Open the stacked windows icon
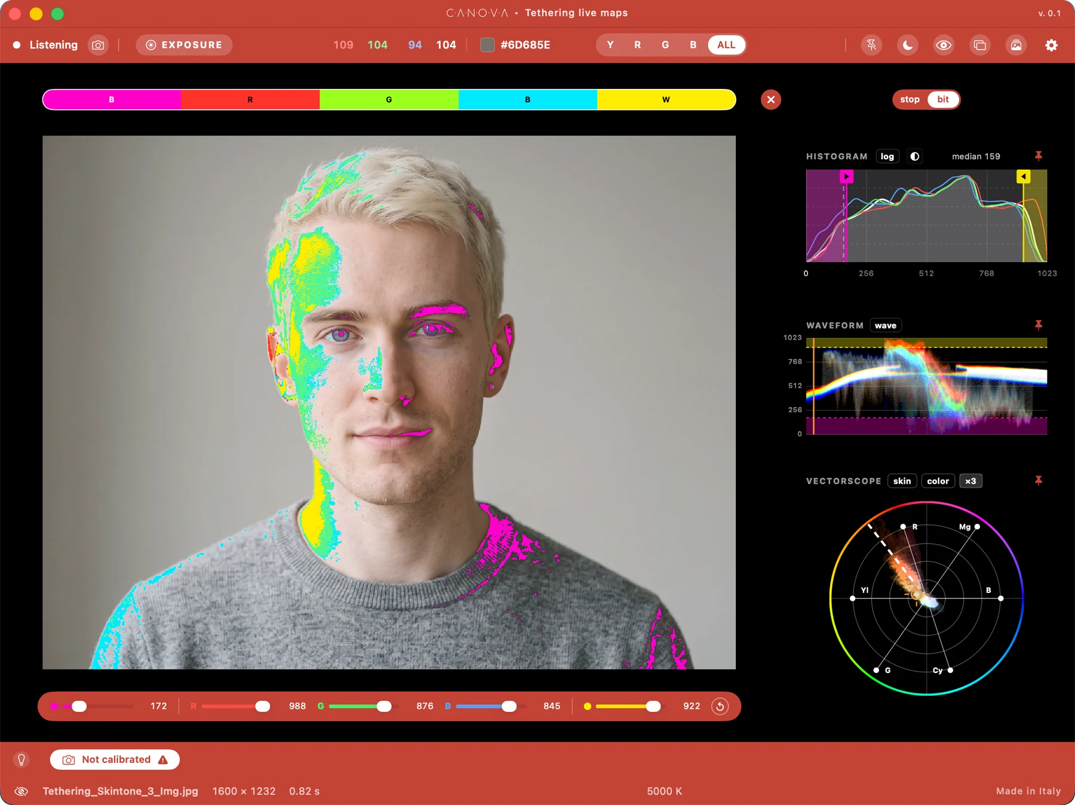1075x805 pixels. (x=979, y=45)
